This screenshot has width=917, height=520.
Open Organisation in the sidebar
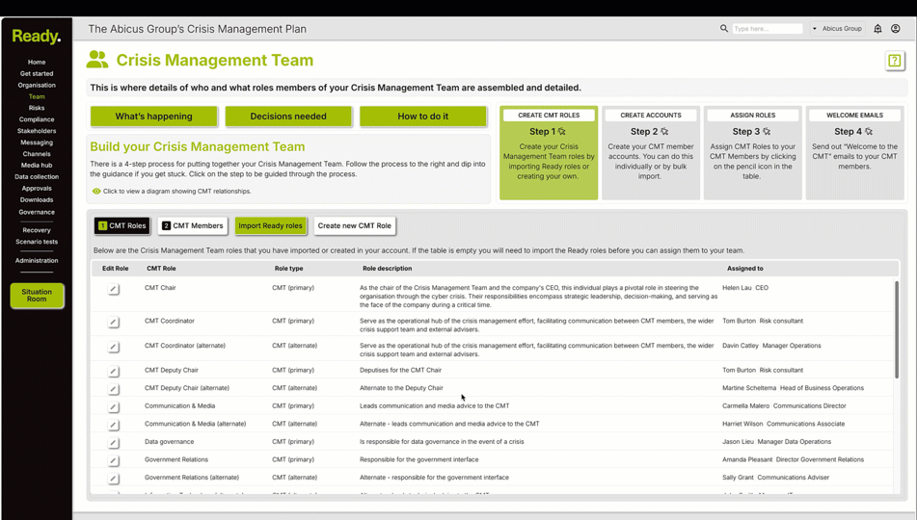click(x=37, y=85)
